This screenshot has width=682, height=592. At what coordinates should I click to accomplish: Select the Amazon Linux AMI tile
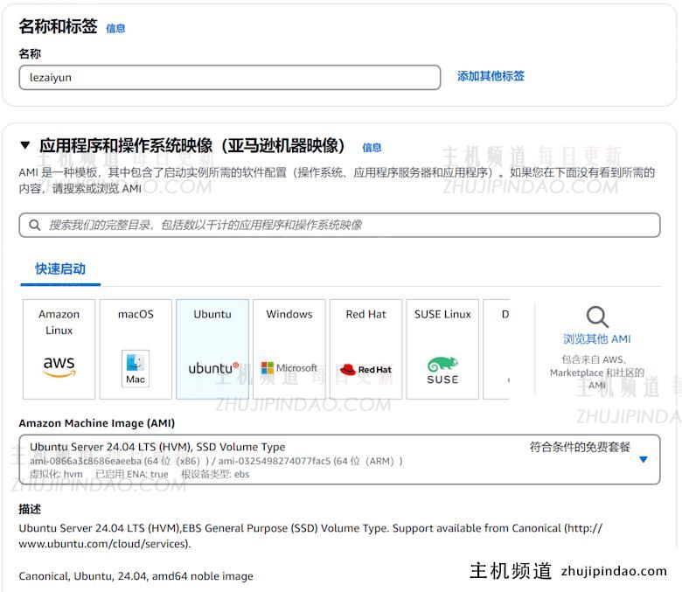59,349
